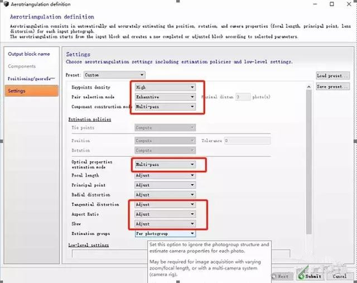Open the Output block name section
This screenshot has height=283, width=357.
(x=28, y=54)
